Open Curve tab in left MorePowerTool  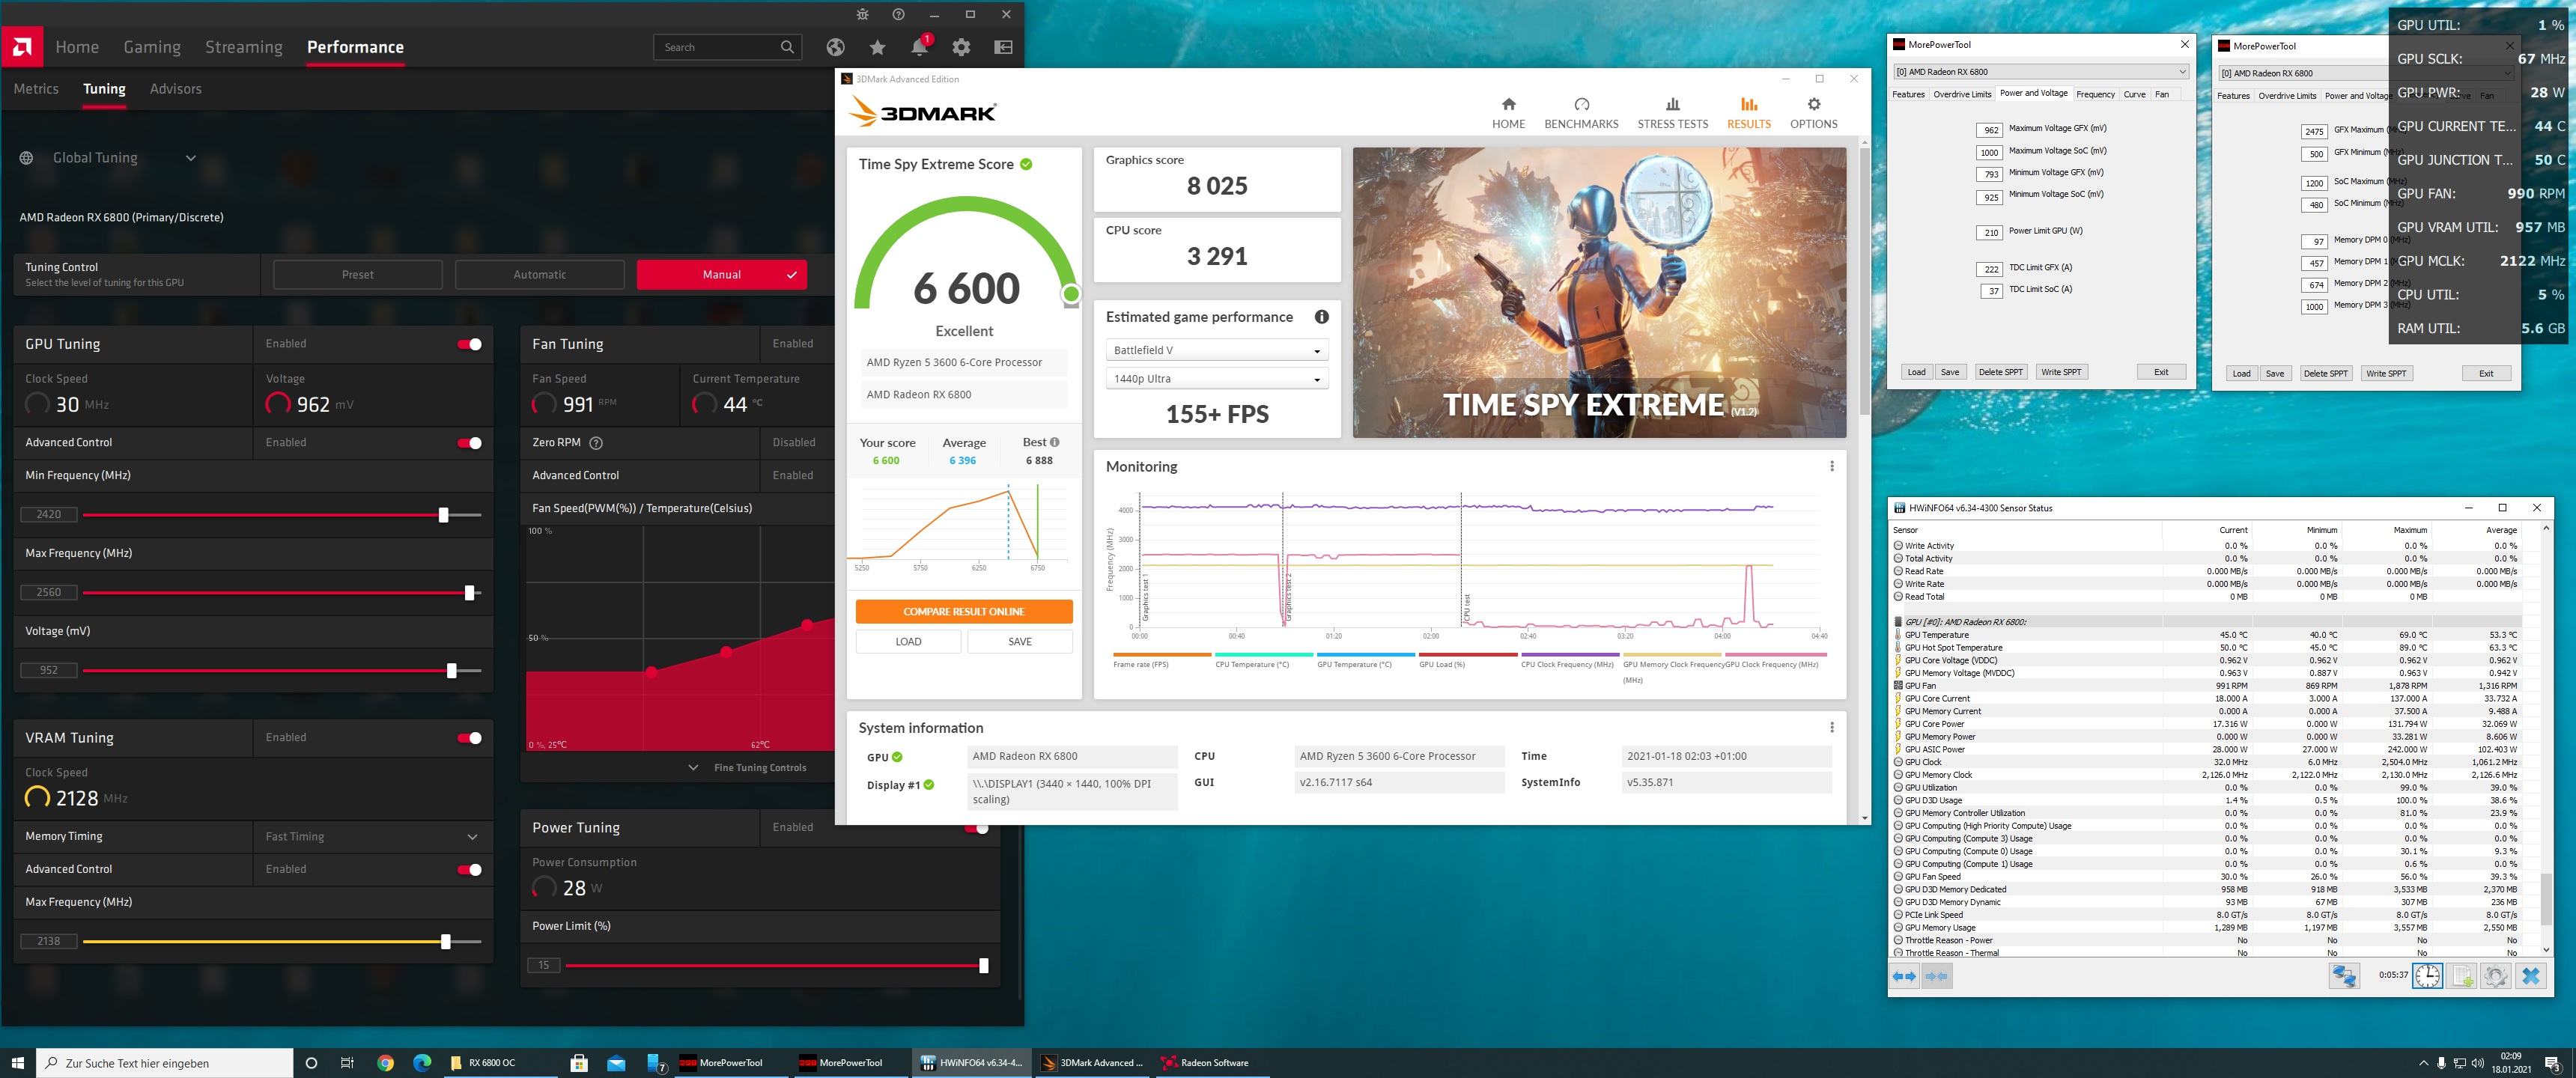(2134, 94)
